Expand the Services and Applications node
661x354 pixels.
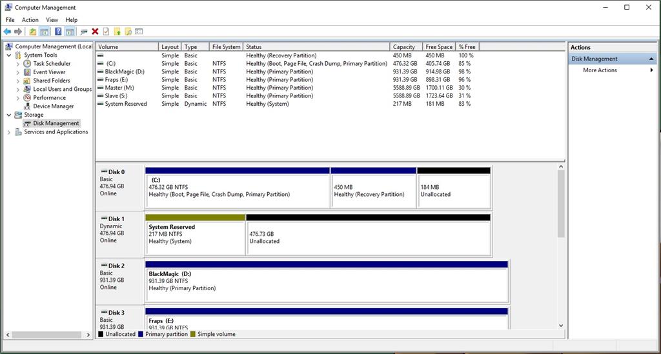[9, 132]
